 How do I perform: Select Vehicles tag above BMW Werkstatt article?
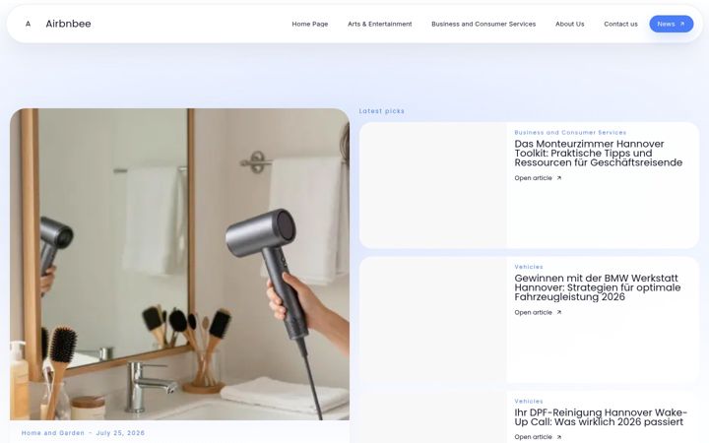(529, 267)
